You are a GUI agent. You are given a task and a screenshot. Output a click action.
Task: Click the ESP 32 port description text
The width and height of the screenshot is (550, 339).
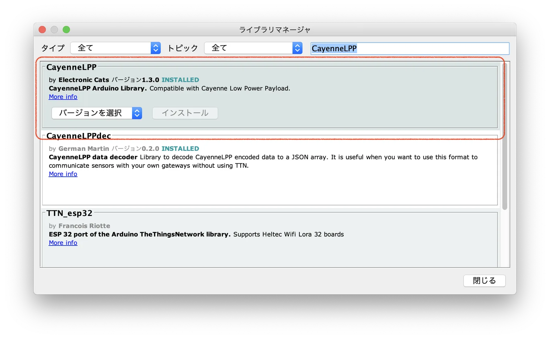click(196, 234)
